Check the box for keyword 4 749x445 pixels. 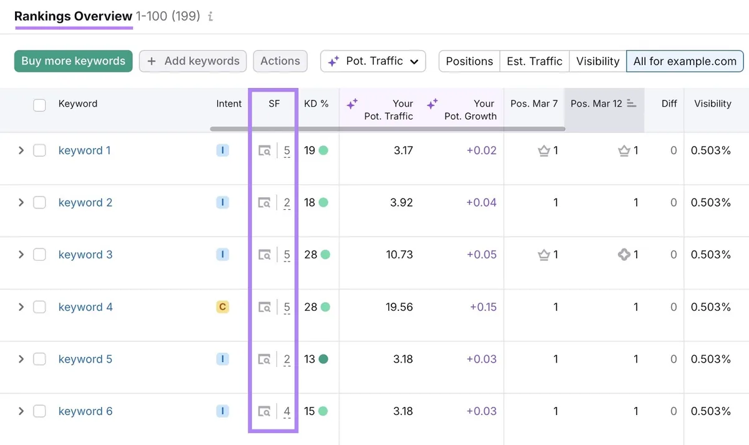[39, 307]
